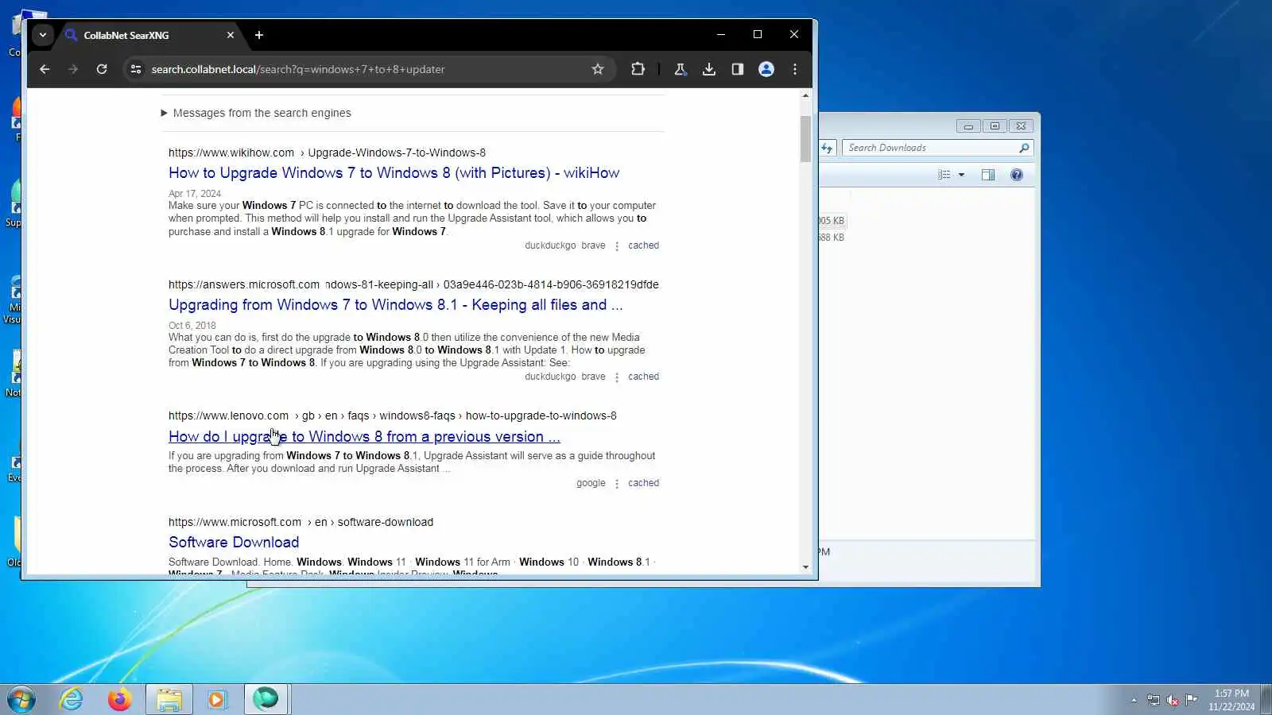Open cached copy of the wikiHow result
The image size is (1272, 715).
point(643,245)
